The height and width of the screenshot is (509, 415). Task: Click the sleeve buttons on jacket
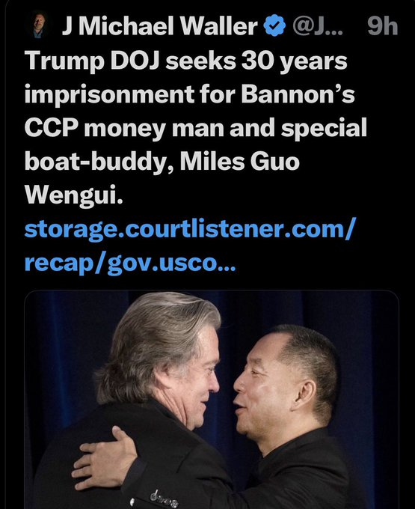[164, 499]
